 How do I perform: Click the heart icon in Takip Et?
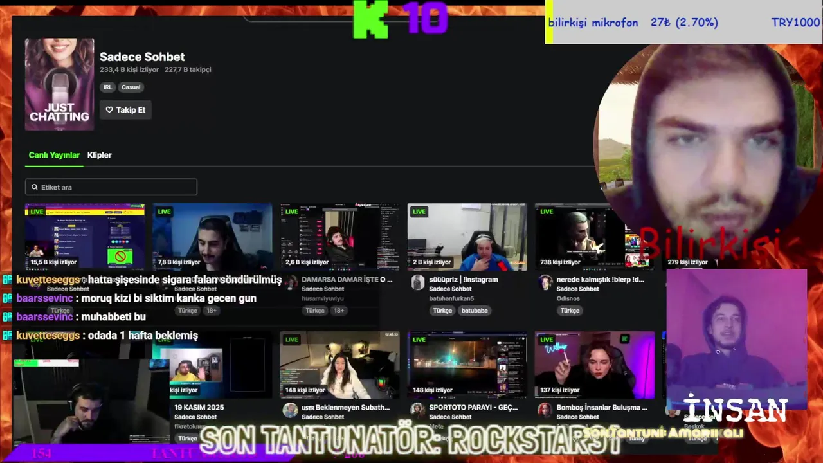pos(109,110)
